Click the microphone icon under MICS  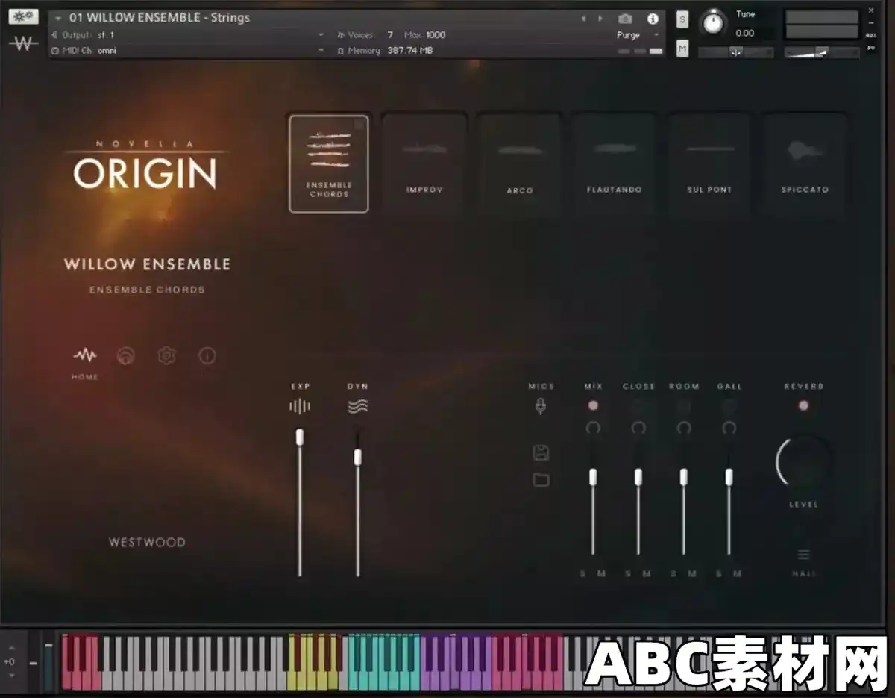540,405
